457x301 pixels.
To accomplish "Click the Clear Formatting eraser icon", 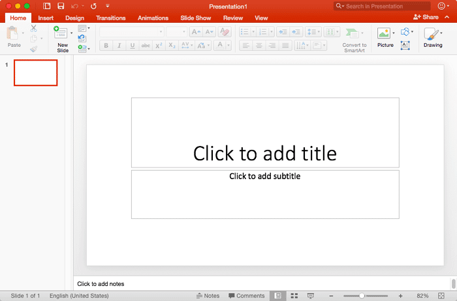I will pos(225,32).
